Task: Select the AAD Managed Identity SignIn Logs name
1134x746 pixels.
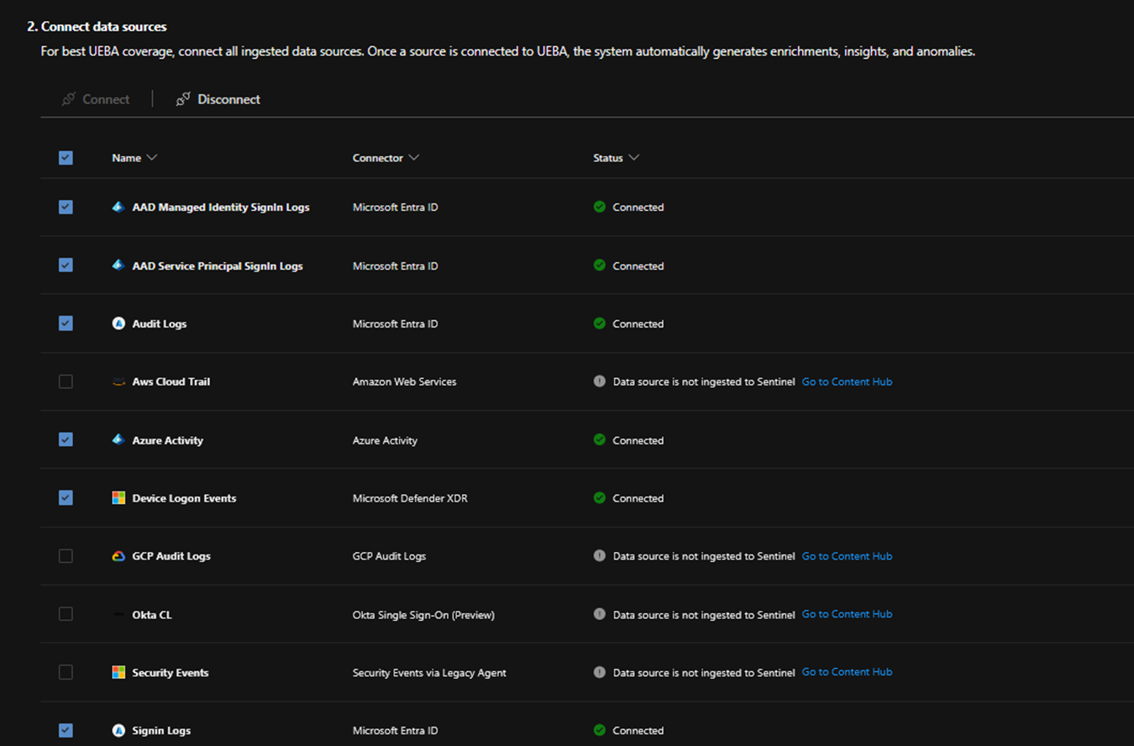Action: point(221,208)
